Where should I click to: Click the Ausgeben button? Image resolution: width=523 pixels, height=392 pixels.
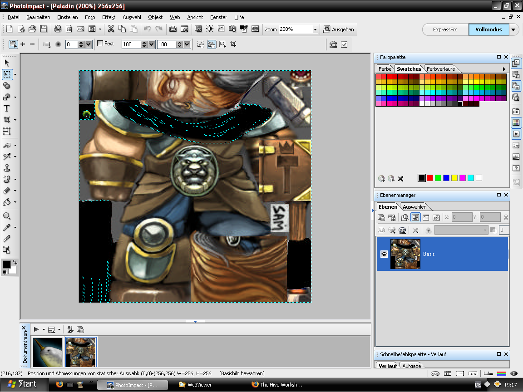pos(338,29)
